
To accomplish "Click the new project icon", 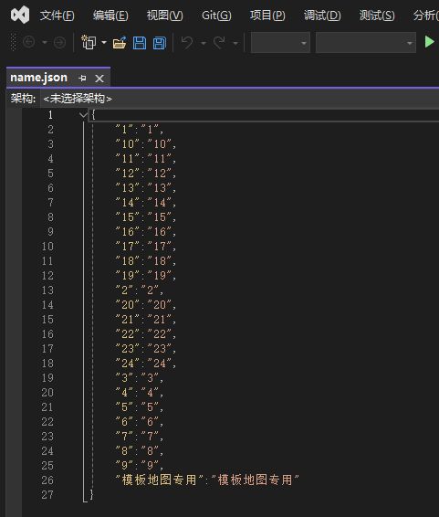I will 89,42.
